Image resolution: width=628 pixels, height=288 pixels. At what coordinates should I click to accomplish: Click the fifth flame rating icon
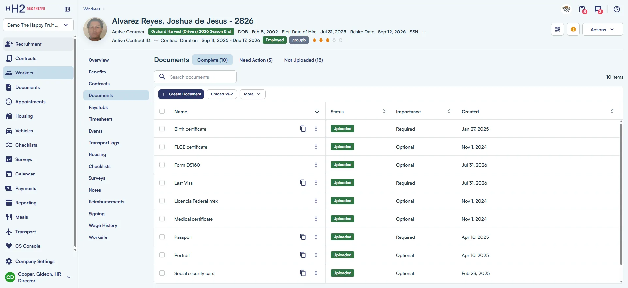[x=340, y=40]
